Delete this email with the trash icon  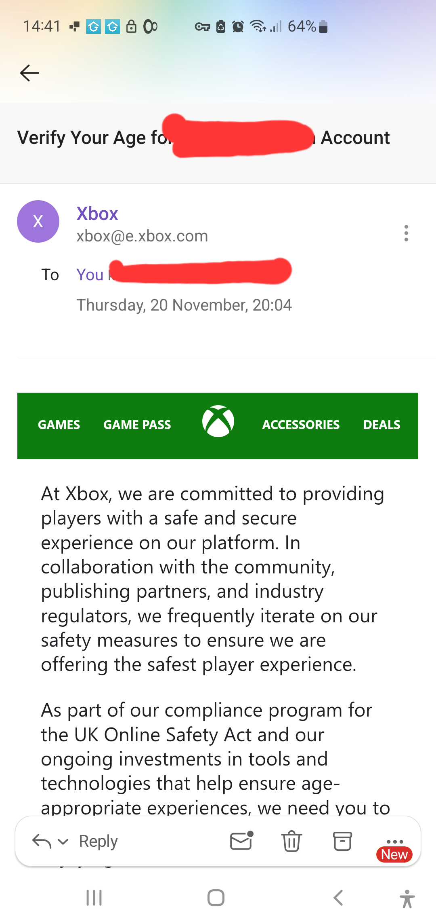[x=291, y=841]
